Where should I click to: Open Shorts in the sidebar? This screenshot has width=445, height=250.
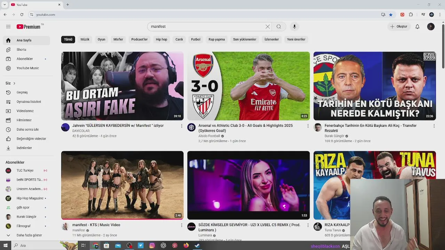(26, 50)
